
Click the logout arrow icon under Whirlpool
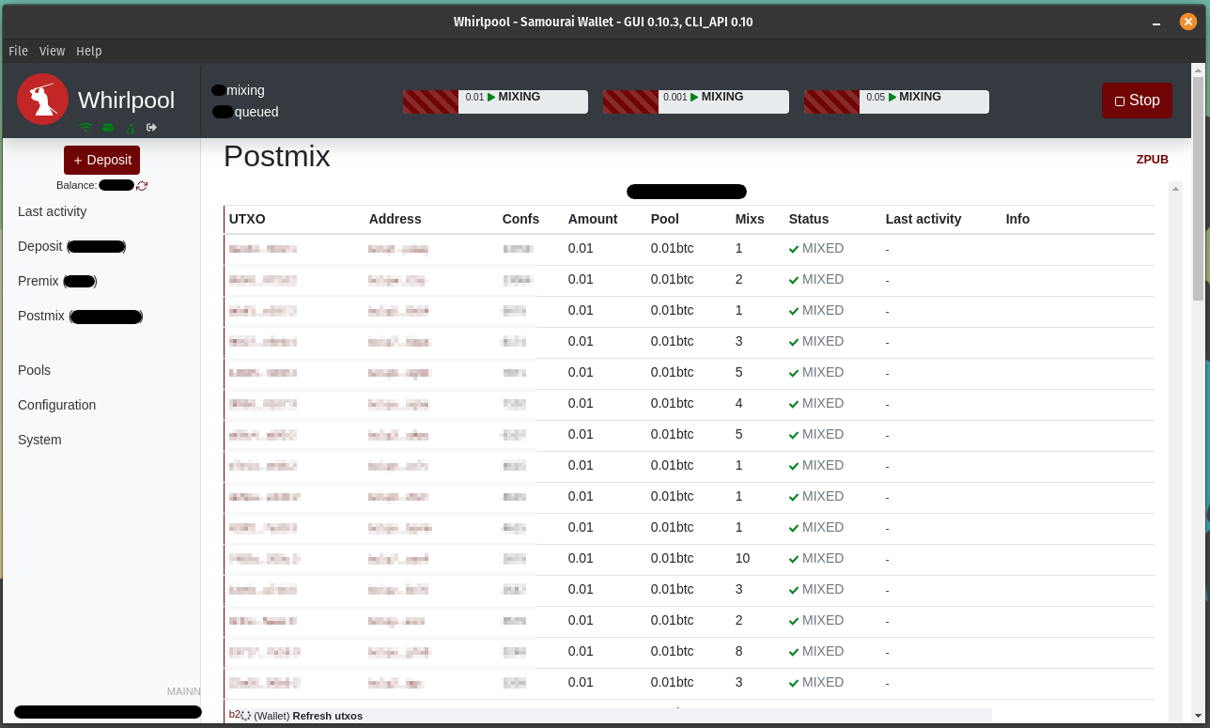tap(151, 128)
